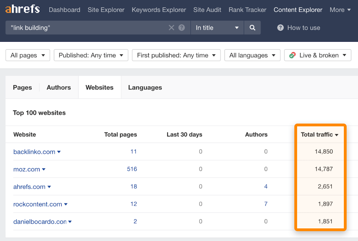Image resolution: width=358 pixels, height=241 pixels.
Task: Switch to the Authors tab
Action: tap(59, 88)
